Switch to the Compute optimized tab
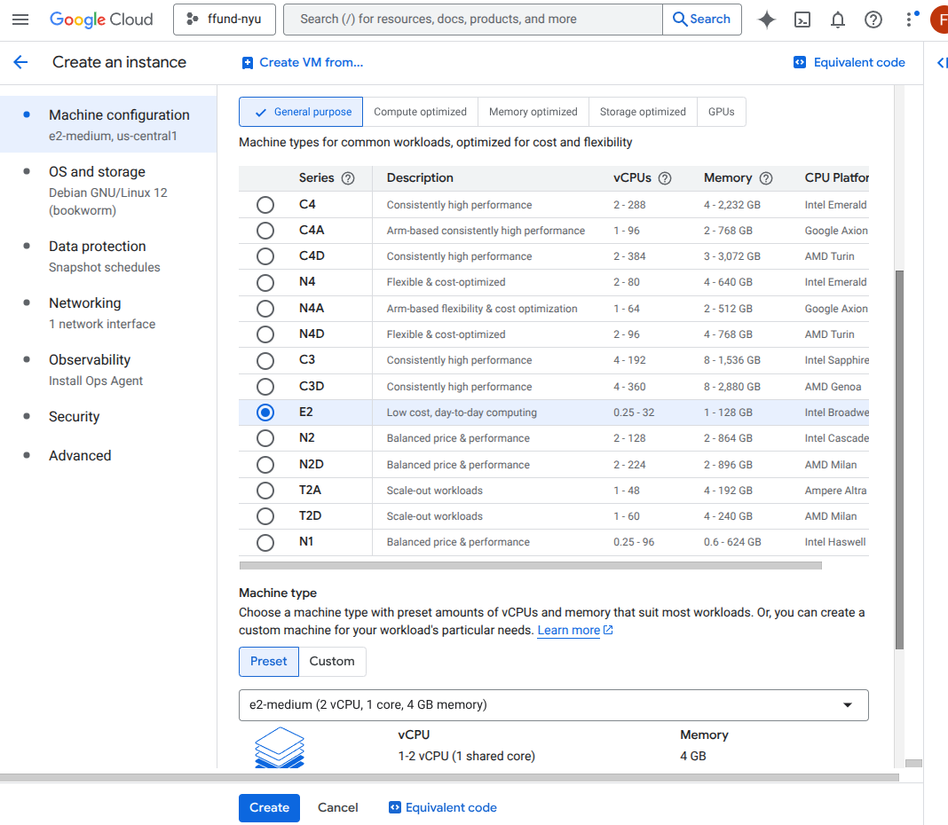This screenshot has height=825, width=948. tap(420, 112)
